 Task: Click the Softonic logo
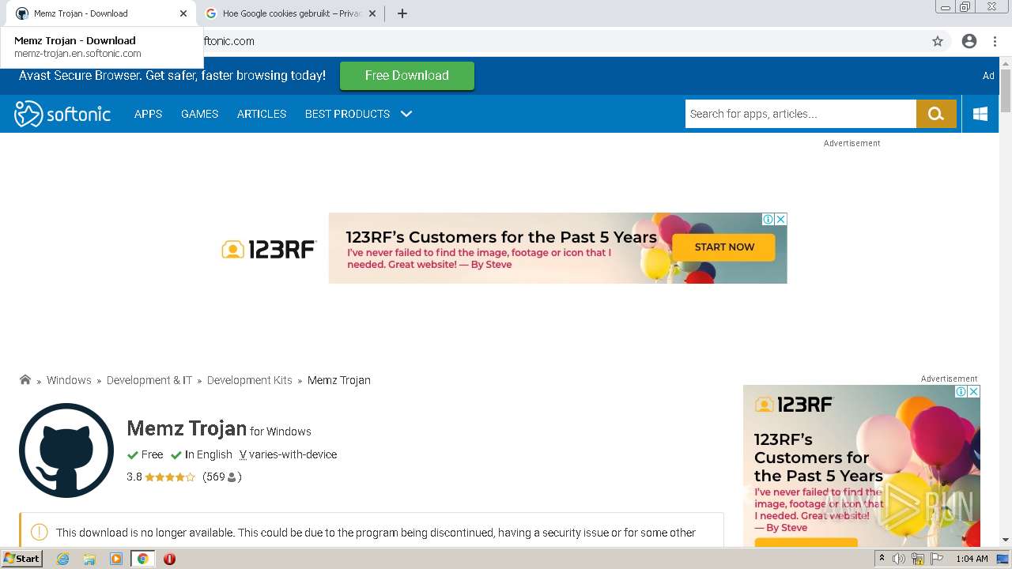point(62,114)
